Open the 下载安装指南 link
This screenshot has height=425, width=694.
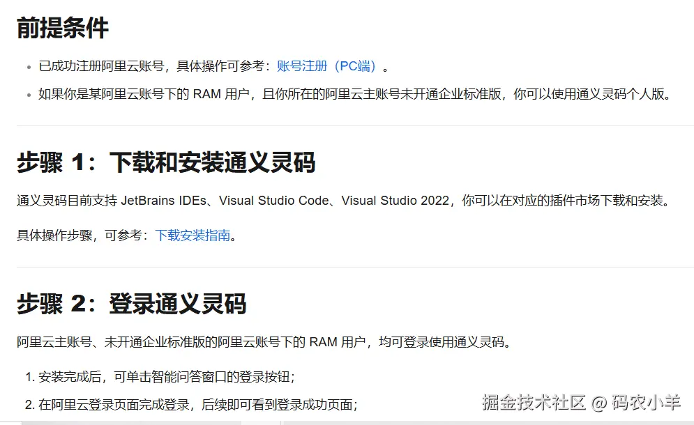(193, 235)
